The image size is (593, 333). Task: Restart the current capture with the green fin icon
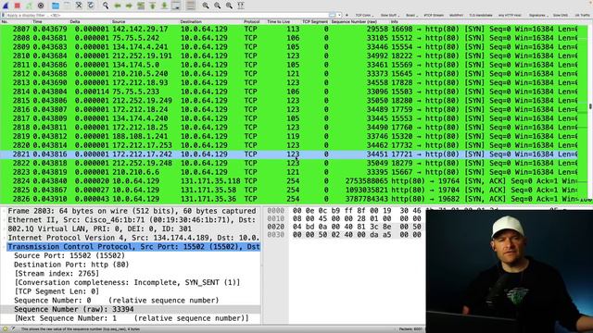click(x=29, y=6)
